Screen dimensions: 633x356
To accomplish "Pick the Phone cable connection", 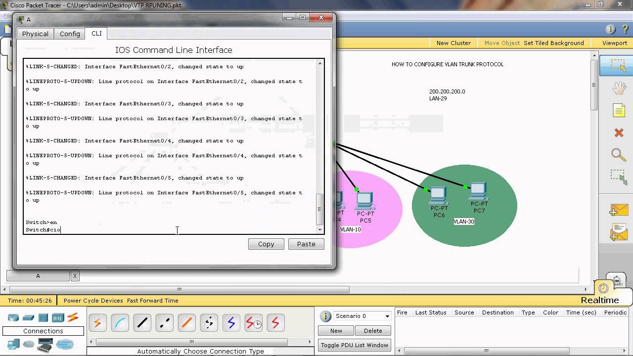I will (x=209, y=323).
